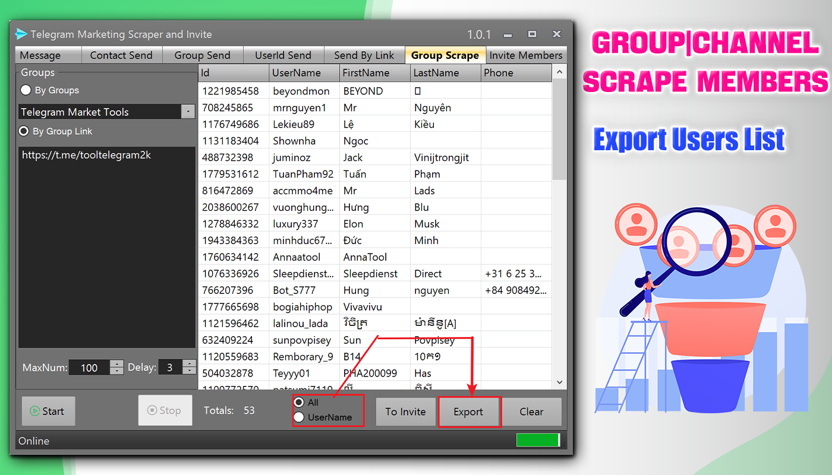Open the Telegram Market Tools groups dropdown
This screenshot has height=475, width=832.
point(189,112)
